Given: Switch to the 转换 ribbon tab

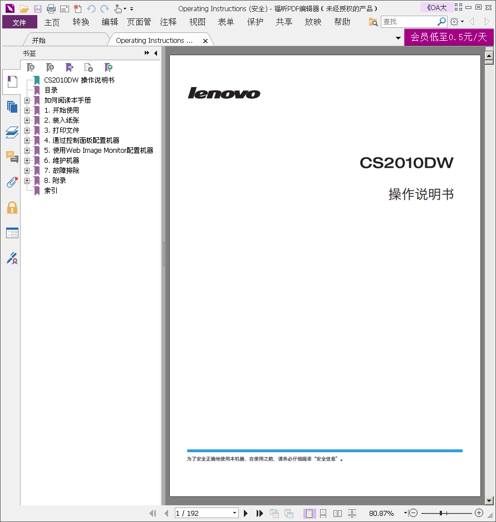Looking at the screenshot, I should click(81, 22).
